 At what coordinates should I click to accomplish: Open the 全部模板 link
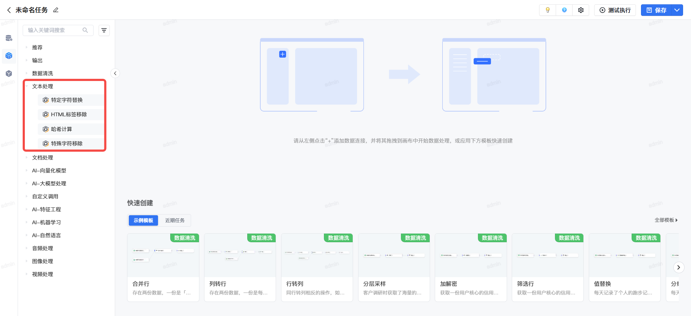(666, 220)
